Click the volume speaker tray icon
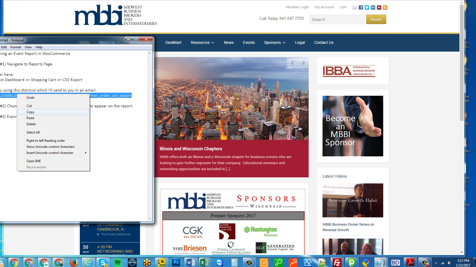Screen dimensions: 476x267 tap(449, 263)
